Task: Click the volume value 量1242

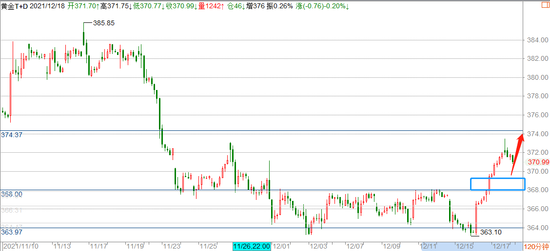Action: tap(210, 7)
